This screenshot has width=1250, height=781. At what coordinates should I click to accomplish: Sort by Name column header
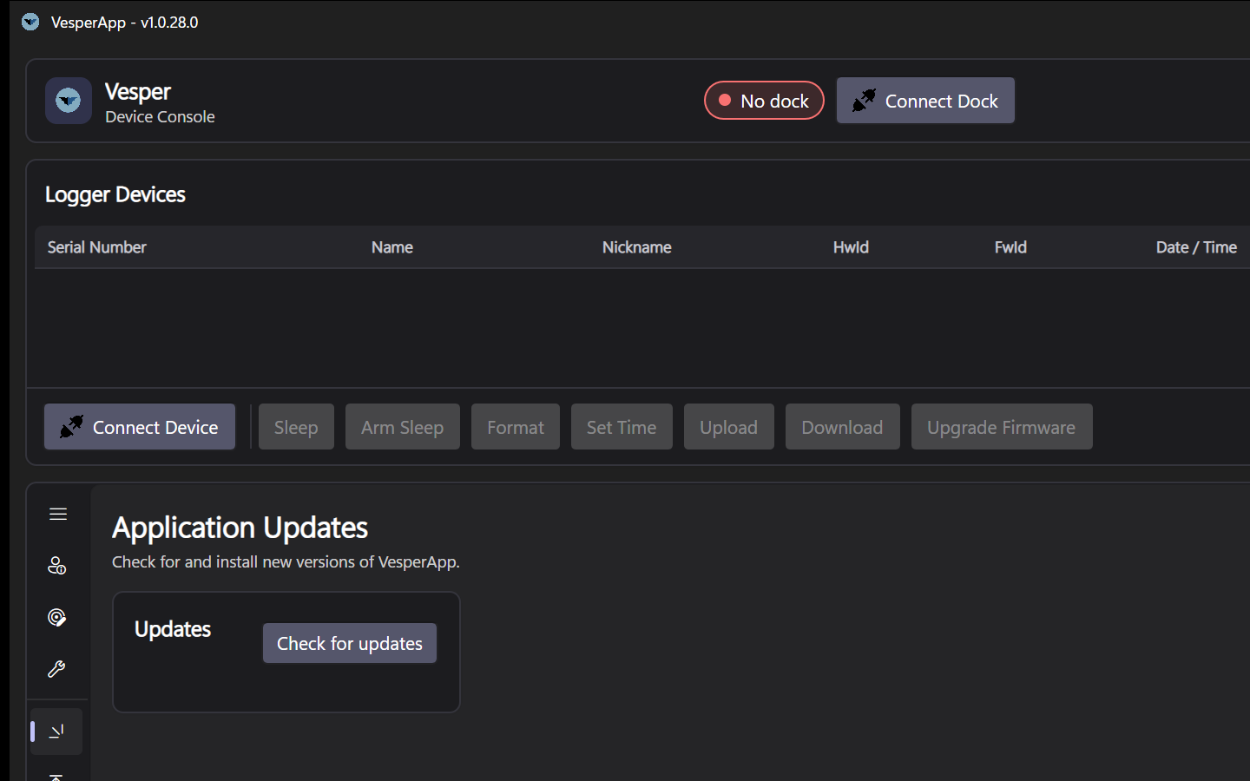point(392,247)
